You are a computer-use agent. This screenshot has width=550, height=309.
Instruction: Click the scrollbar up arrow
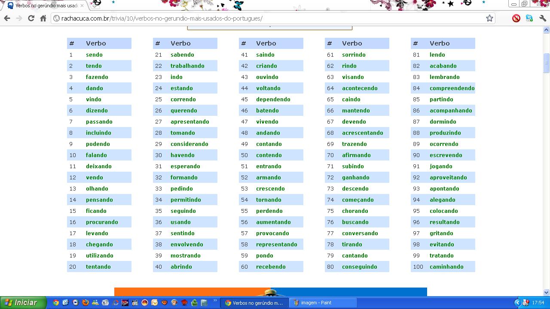pyautogui.click(x=547, y=30)
